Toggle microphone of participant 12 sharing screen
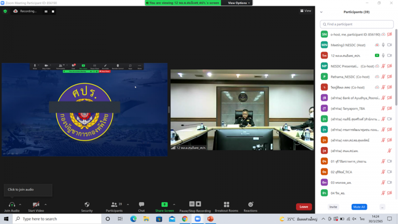Image resolution: width=398 pixels, height=224 pixels. 383,55
